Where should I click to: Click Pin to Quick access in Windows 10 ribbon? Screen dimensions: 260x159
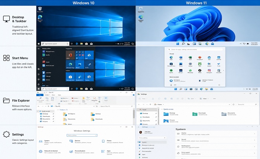coord(40,99)
